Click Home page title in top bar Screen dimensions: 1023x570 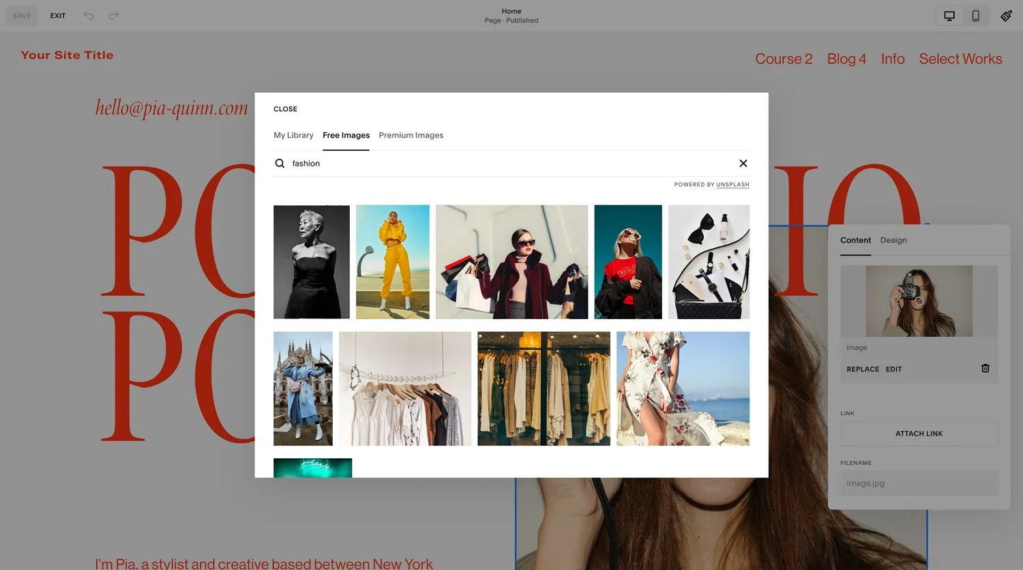point(512,11)
